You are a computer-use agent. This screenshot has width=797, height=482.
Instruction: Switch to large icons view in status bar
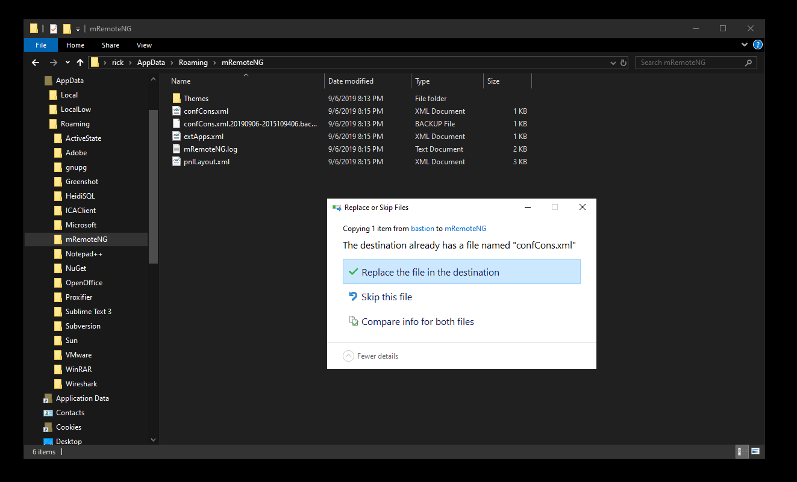click(x=755, y=451)
